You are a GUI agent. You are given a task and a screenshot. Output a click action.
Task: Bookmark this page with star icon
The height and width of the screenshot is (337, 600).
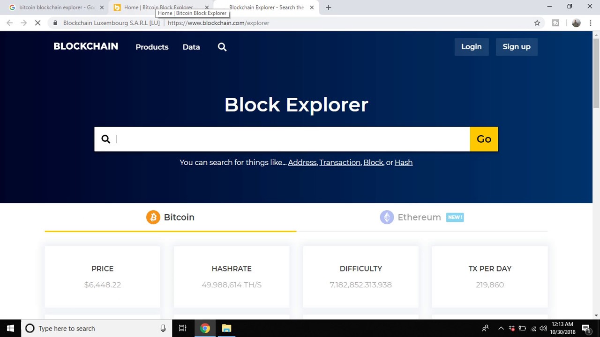click(x=537, y=23)
